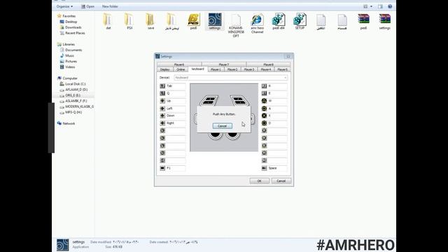Screen dimensions: 448x252
Task: Click the Cross button icon beside X
Action: 264,115
